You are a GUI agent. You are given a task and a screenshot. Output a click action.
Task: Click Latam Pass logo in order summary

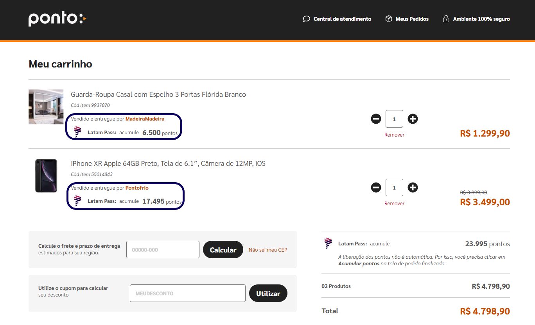[328, 243]
